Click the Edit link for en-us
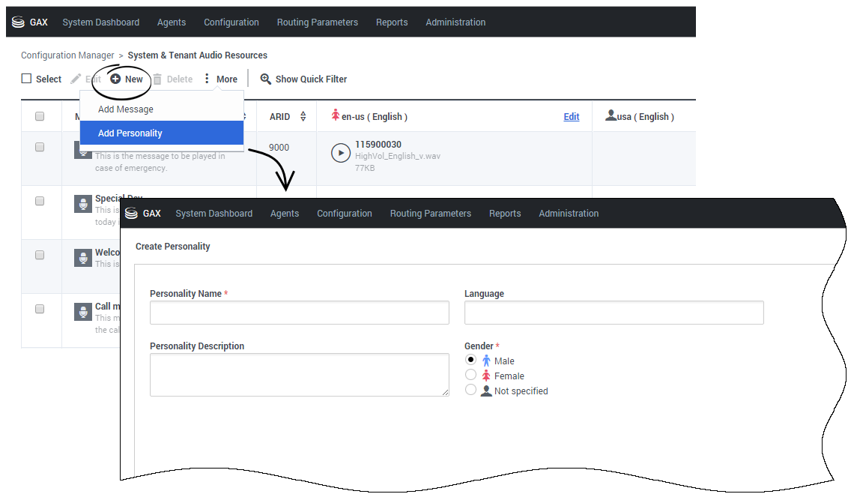Image resolution: width=848 pixels, height=497 pixels. (571, 117)
